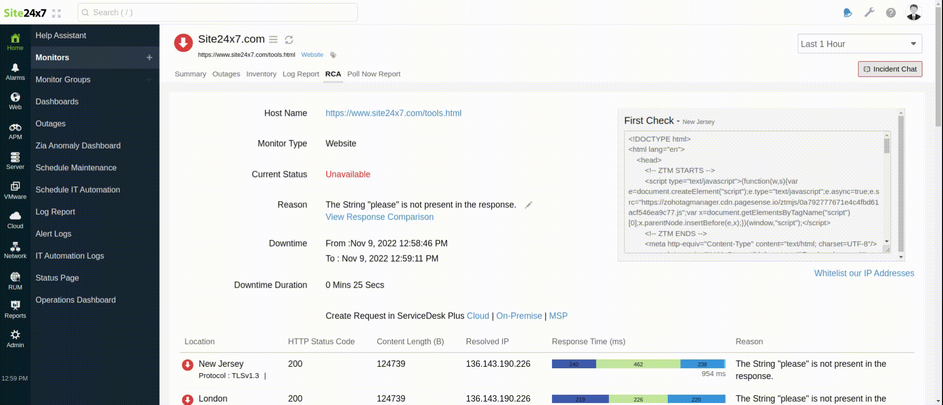Image resolution: width=943 pixels, height=405 pixels.
Task: Click New Jersey response time bar
Action: 638,364
